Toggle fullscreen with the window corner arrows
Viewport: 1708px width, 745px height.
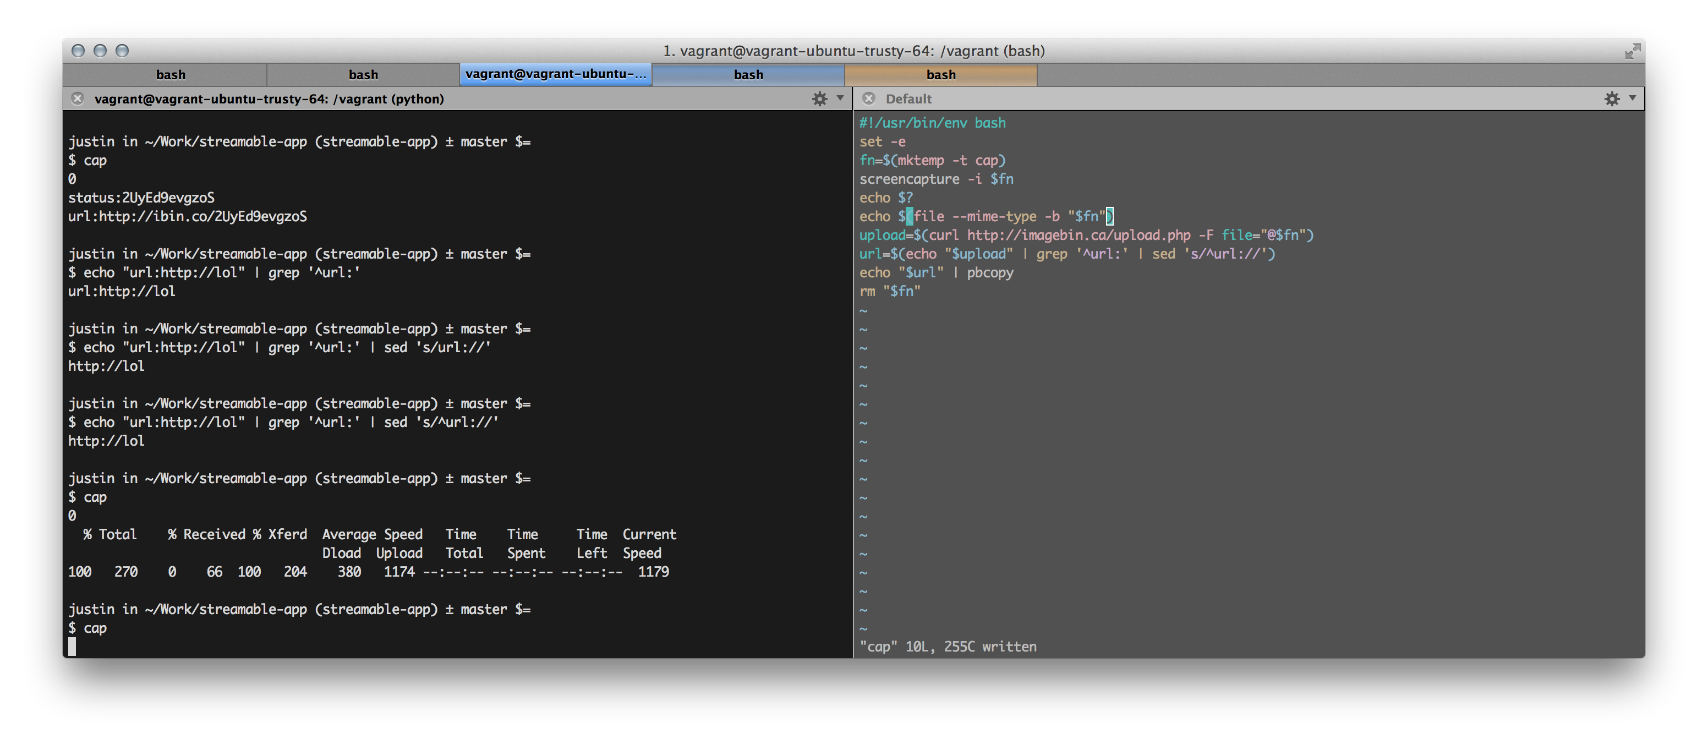pyautogui.click(x=1633, y=51)
